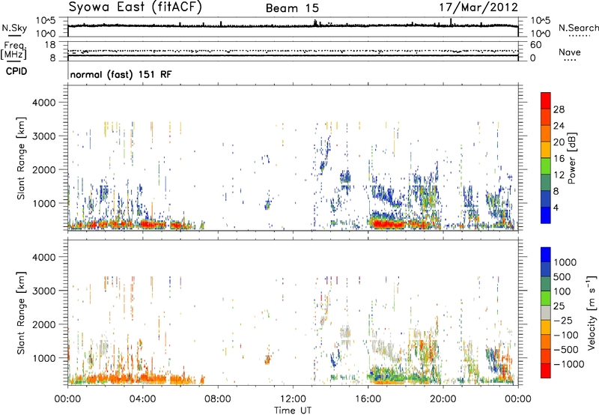
Task: Click the 'N.Sky' legend label
Action: coord(14,28)
